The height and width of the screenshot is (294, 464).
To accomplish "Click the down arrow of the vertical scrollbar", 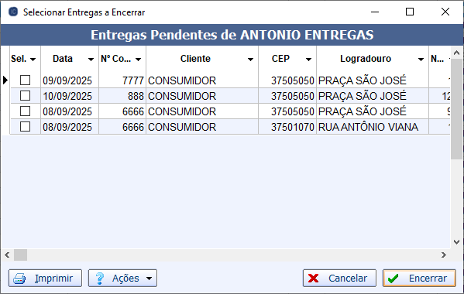I will coord(456,242).
